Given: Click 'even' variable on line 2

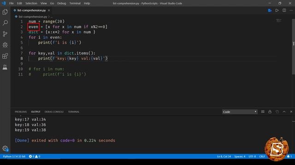Looking at the screenshot, I should [33, 27].
